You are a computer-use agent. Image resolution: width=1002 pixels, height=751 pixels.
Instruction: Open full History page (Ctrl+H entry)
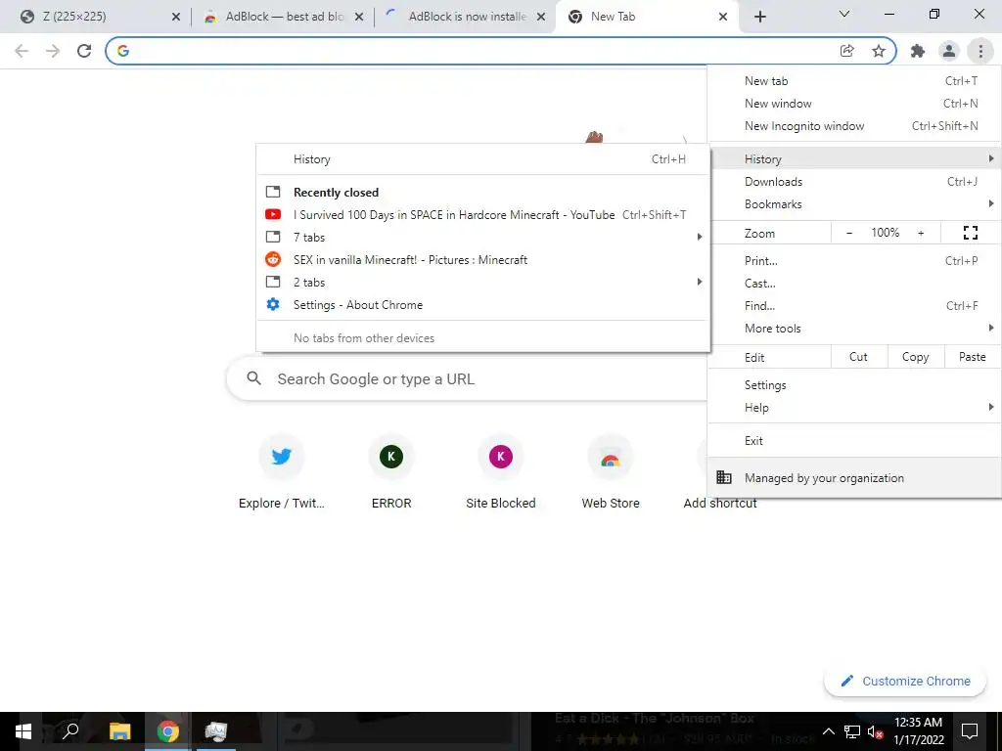point(483,159)
